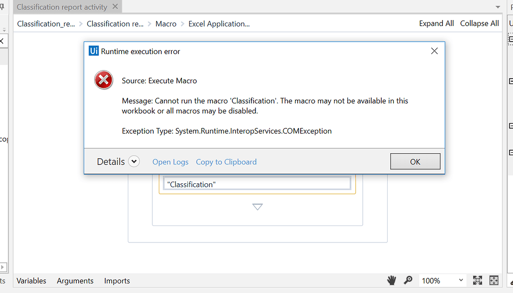This screenshot has height=293, width=513.
Task: Click the Fit to Screen icon
Action: click(477, 280)
